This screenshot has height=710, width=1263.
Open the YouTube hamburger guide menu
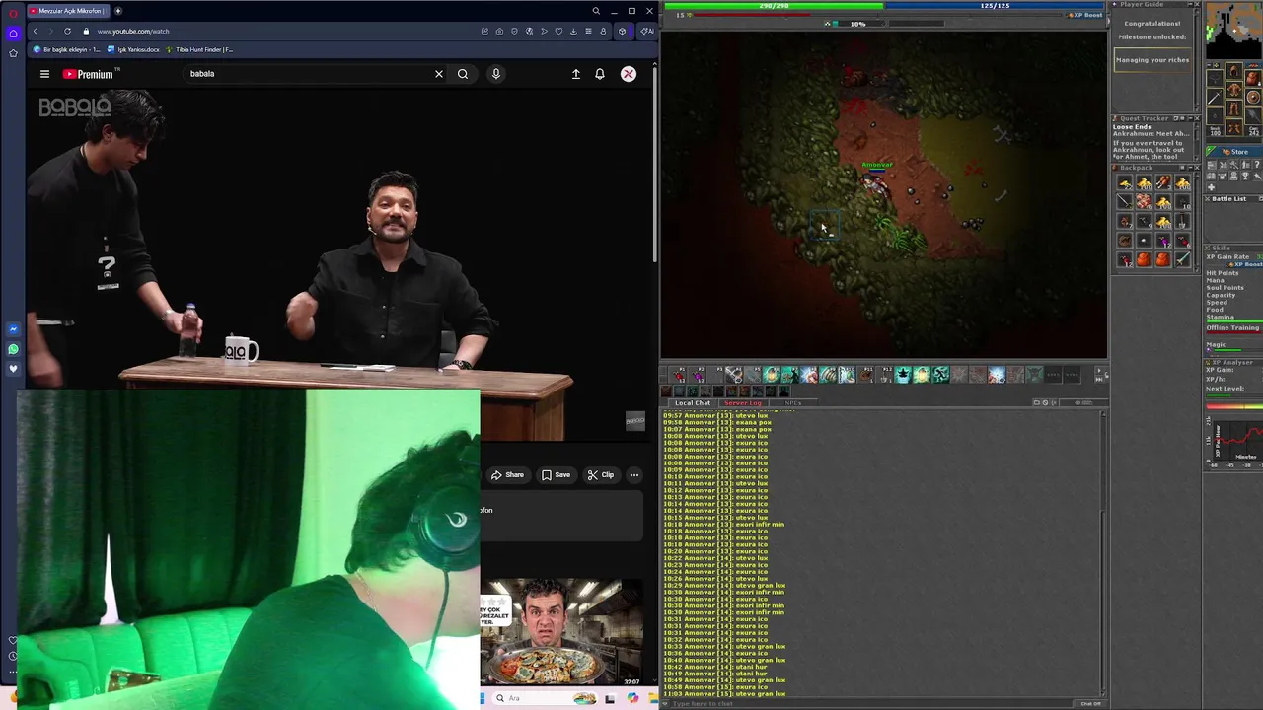pos(44,74)
